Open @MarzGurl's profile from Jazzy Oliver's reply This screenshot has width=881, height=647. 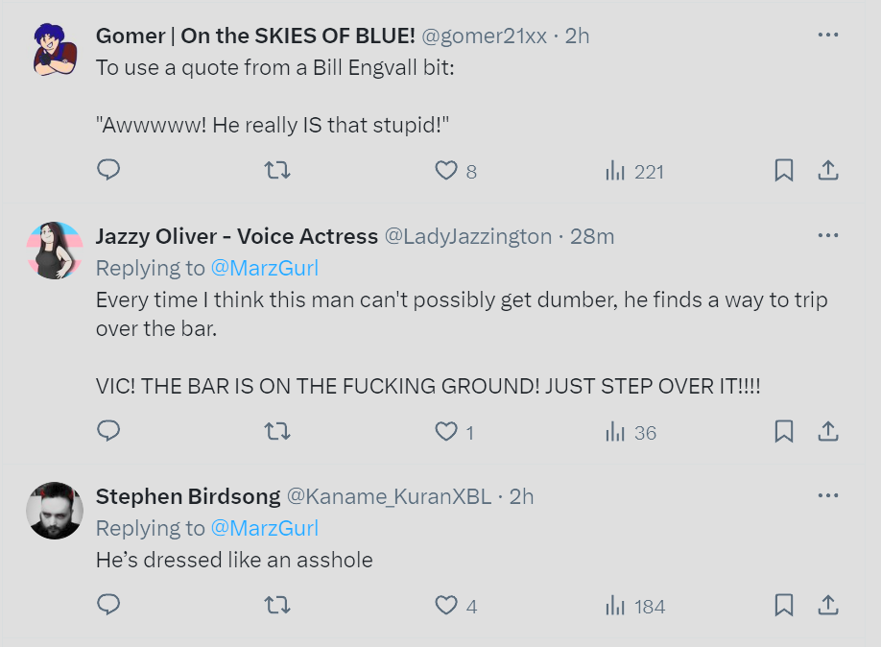pos(266,268)
